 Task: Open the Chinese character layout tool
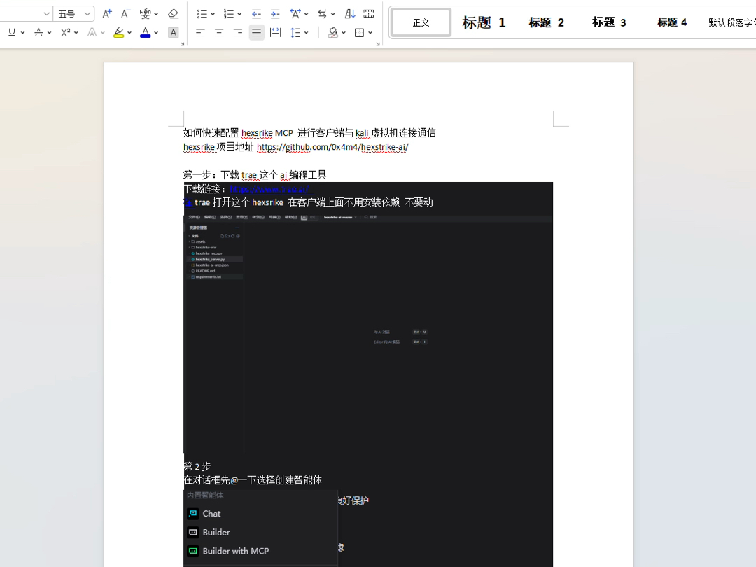tap(295, 14)
